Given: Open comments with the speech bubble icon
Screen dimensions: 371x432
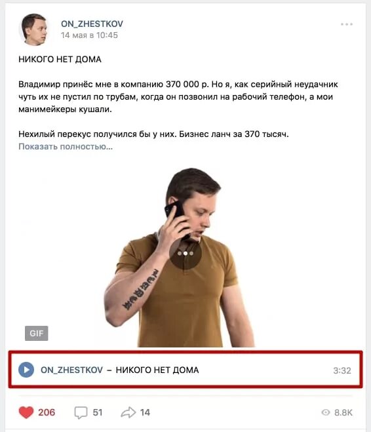Looking at the screenshot, I should pos(81,413).
